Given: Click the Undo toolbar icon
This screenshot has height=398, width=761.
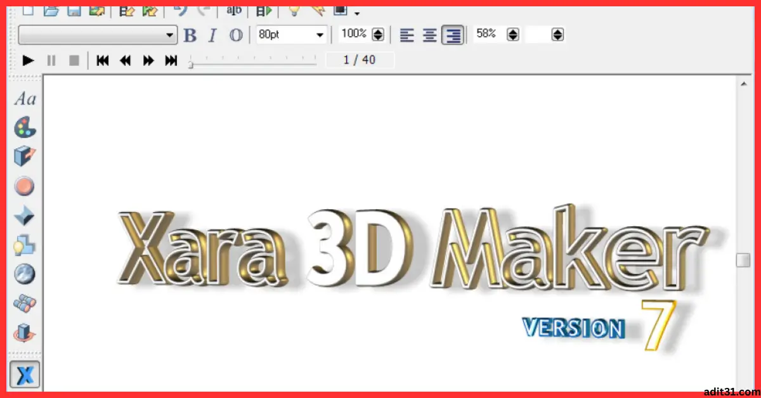Looking at the screenshot, I should [181, 10].
